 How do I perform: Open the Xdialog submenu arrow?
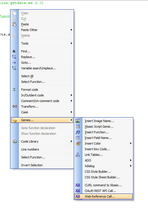click(x=131, y=166)
